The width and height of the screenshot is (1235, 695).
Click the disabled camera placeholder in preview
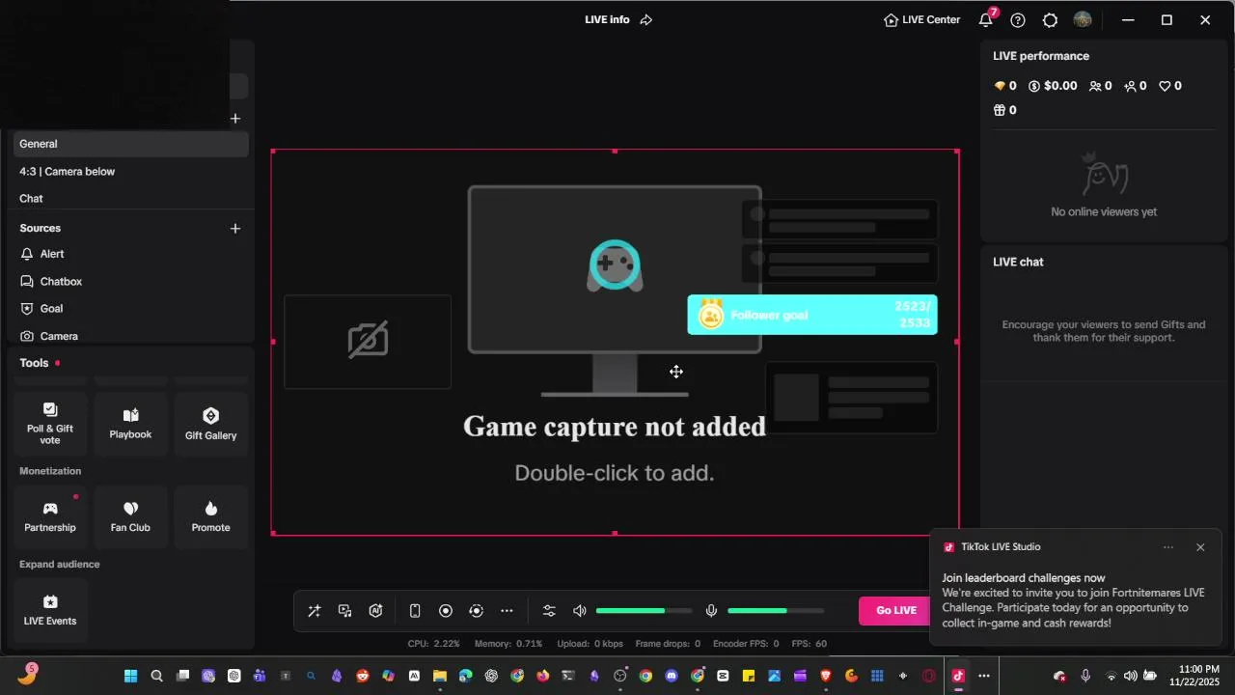click(x=368, y=341)
